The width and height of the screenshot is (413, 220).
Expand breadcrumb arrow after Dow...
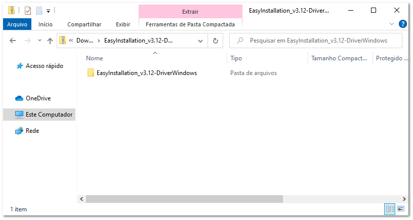click(x=99, y=41)
